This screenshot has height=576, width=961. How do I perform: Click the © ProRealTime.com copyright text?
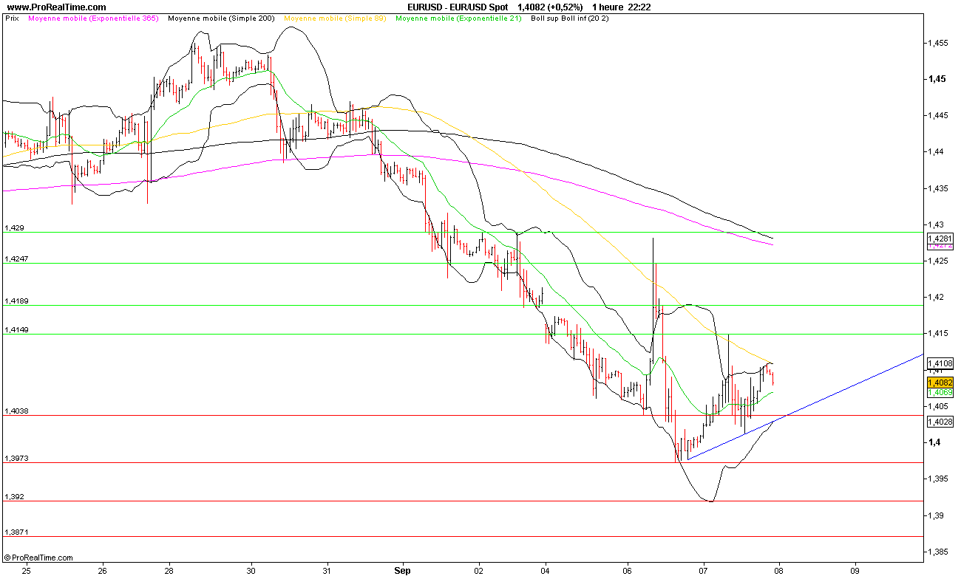pyautogui.click(x=38, y=558)
